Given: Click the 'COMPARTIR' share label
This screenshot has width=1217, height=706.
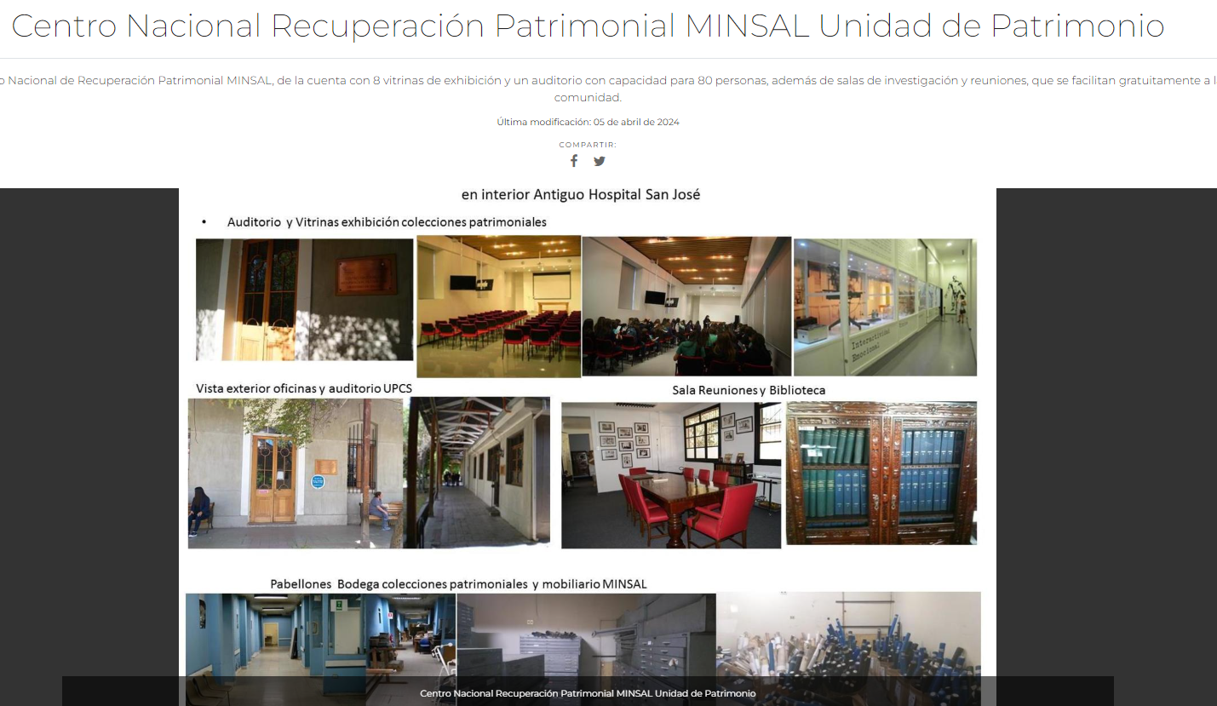Looking at the screenshot, I should tap(588, 145).
